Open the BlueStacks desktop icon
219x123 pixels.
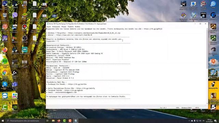(x=25, y=15)
